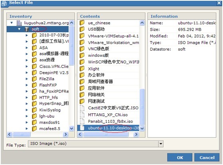The image size is (223, 165).
Task: Click the host icon beside liuguohua2.mttang.org
Action: (19, 23)
